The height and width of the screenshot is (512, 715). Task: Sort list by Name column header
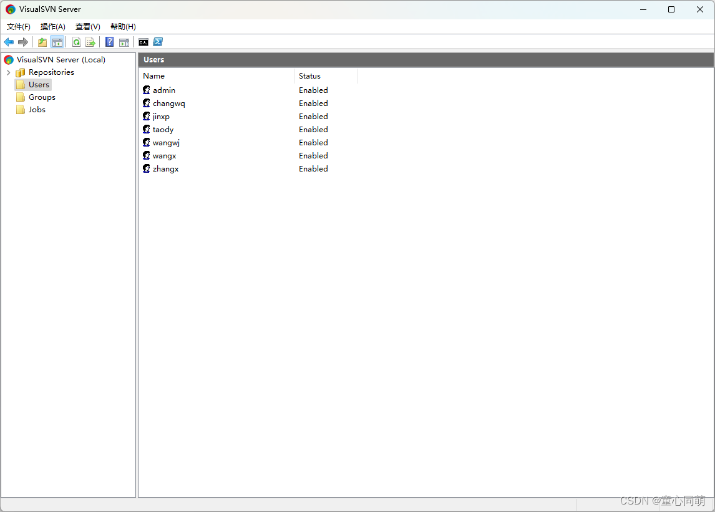pos(216,76)
